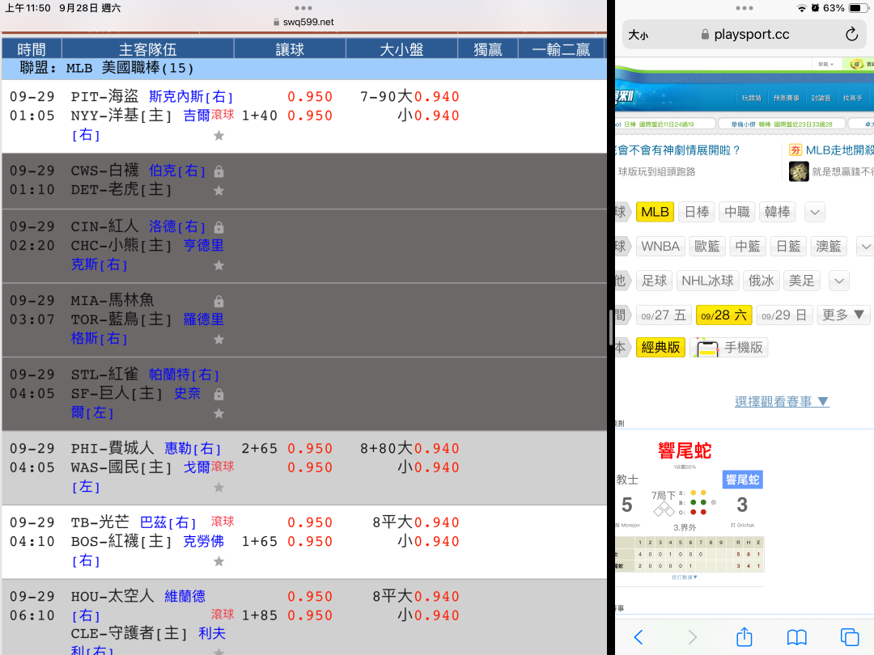Open pitcher link 斯克內斯[右]
Screen dimensions: 874x655
(x=191, y=96)
